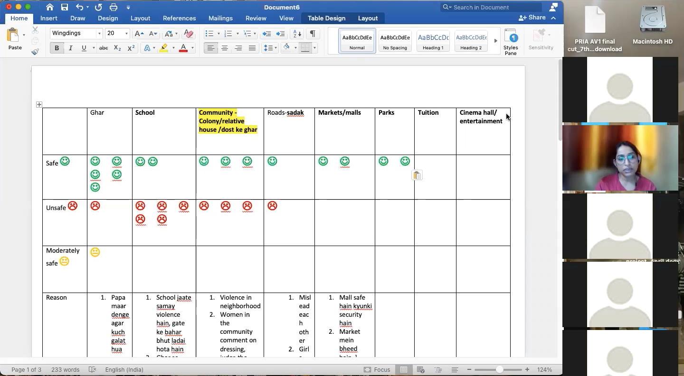Viewport: 684px width, 376px height.
Task: Increase indent of the paragraph
Action: click(281, 34)
